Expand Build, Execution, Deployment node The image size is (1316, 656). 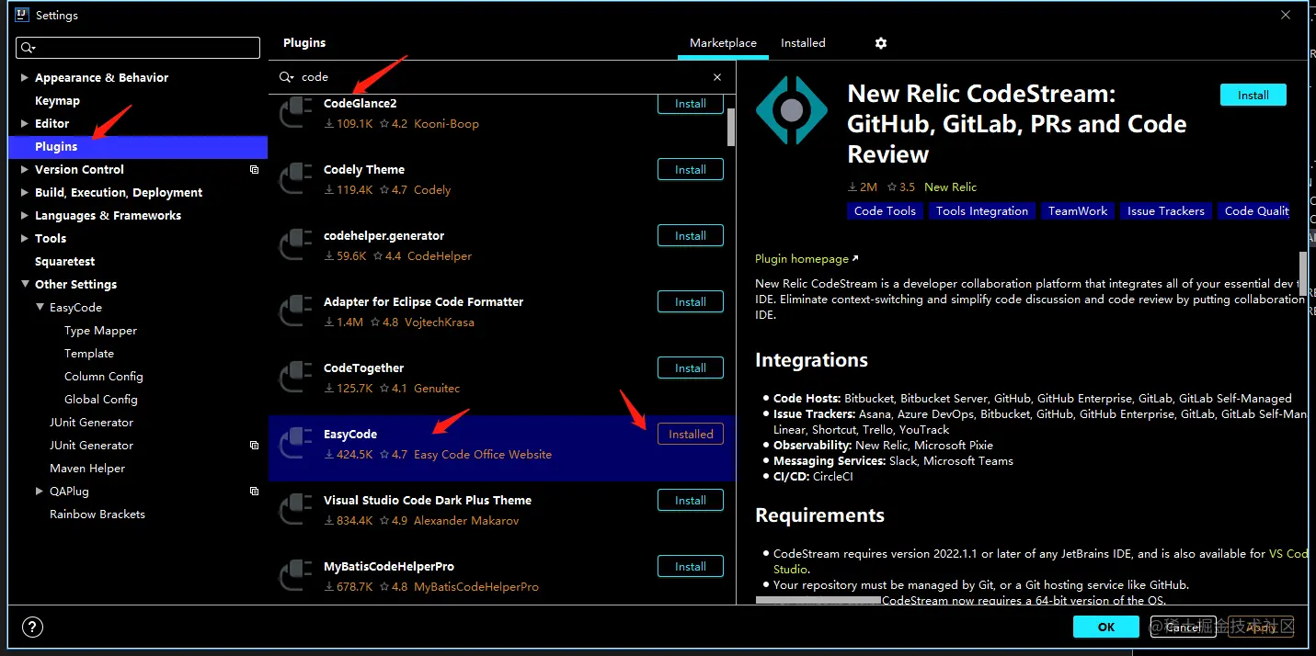tap(25, 193)
